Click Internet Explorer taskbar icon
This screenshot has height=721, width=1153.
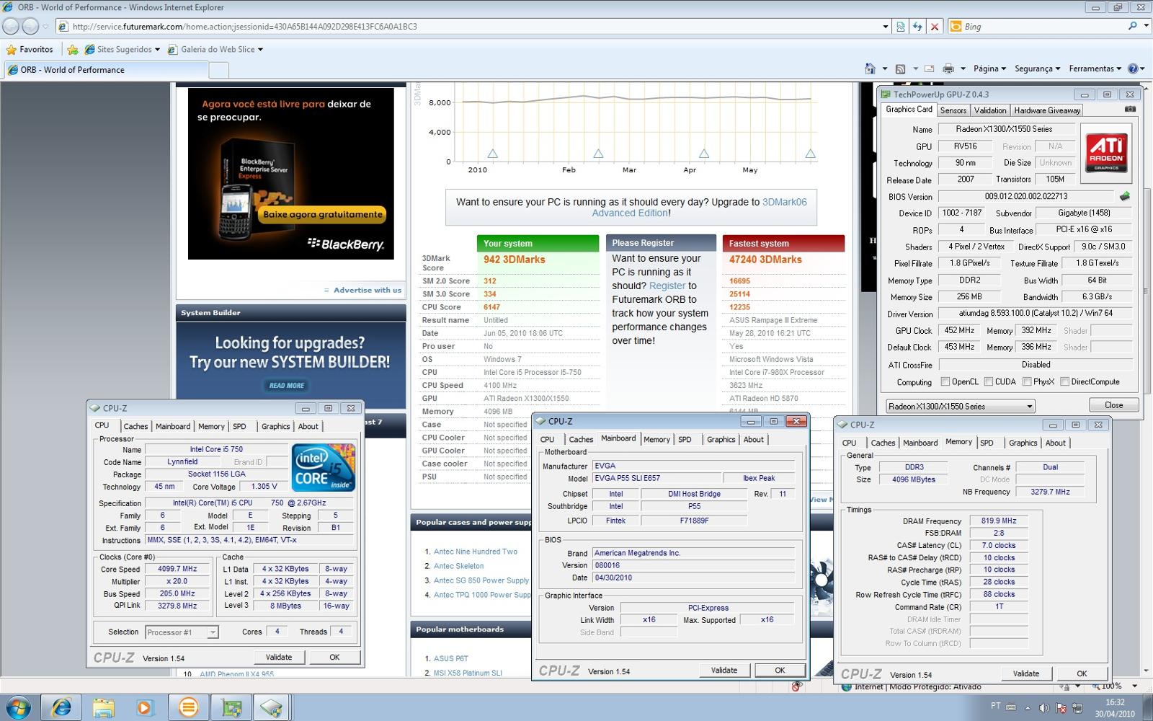click(61, 707)
